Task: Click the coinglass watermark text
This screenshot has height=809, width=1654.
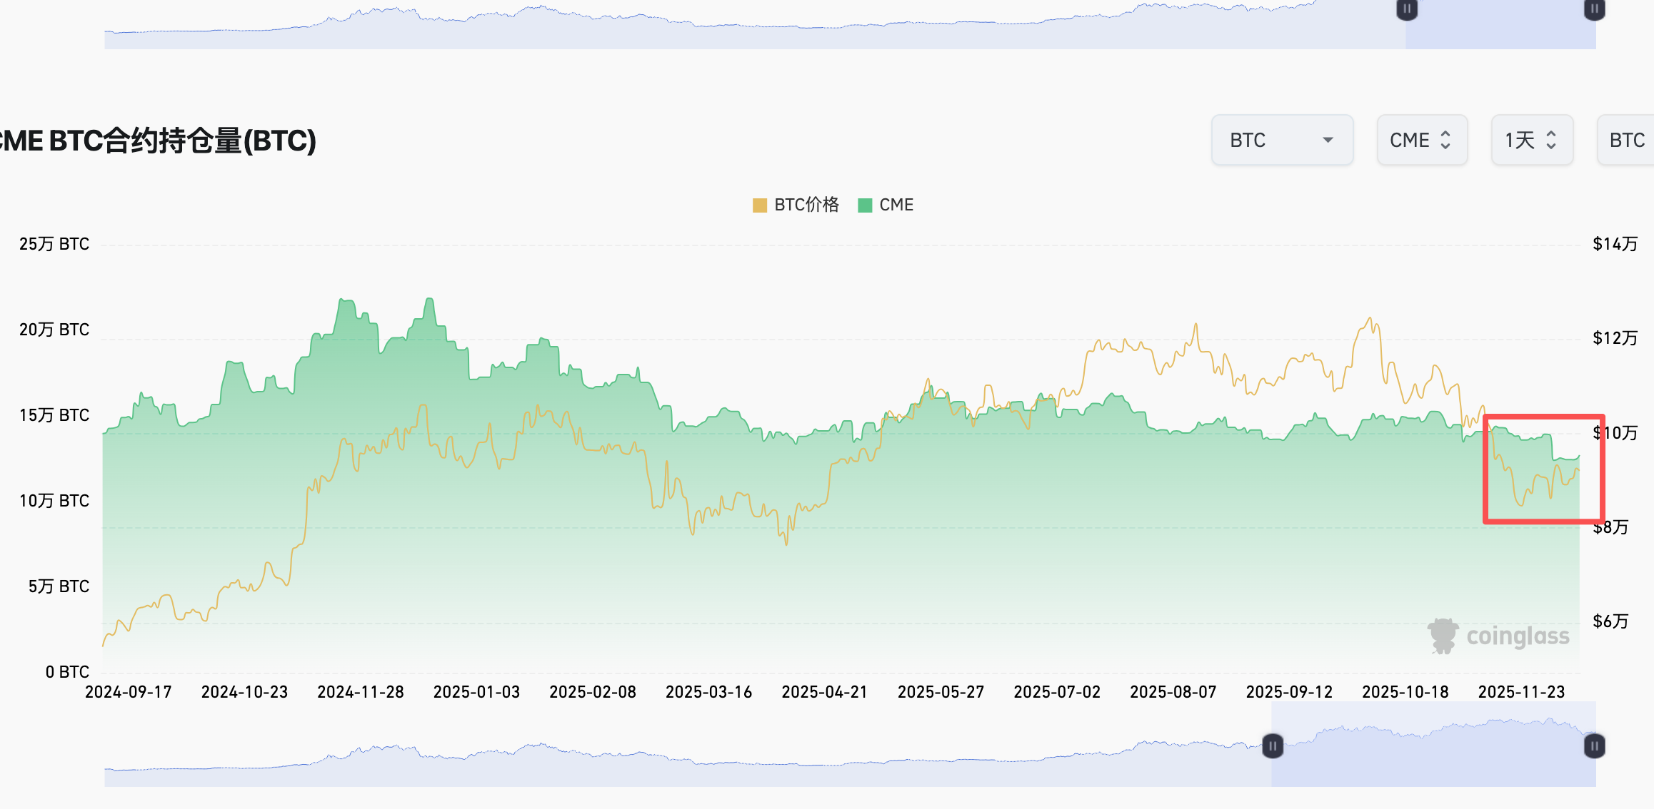Action: (x=1518, y=636)
